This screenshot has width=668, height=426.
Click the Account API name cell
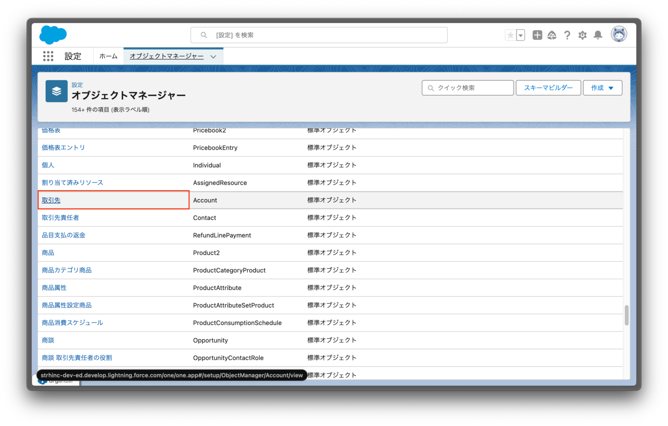point(205,200)
